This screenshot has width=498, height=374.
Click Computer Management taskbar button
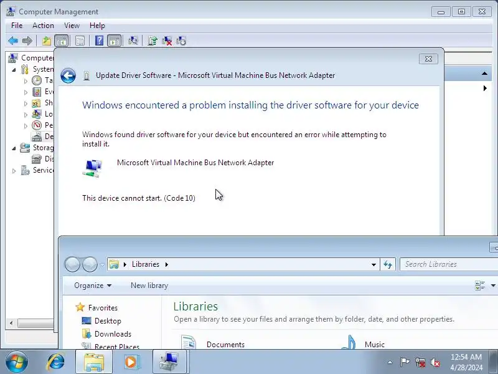(x=171, y=362)
